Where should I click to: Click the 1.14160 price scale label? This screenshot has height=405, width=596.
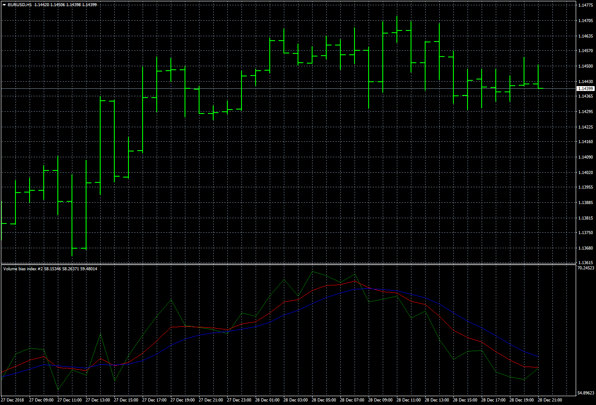pos(585,142)
